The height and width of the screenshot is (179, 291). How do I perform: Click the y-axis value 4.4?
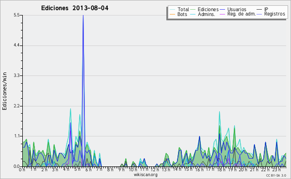pyautogui.click(x=16, y=45)
